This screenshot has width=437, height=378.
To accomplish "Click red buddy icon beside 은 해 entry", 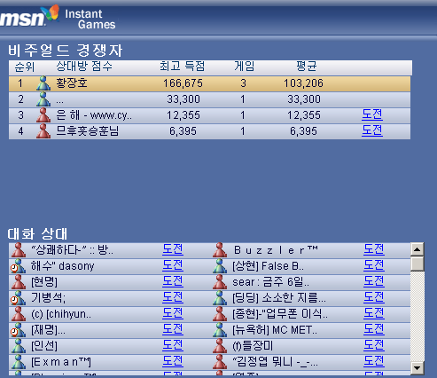I will 43,115.
